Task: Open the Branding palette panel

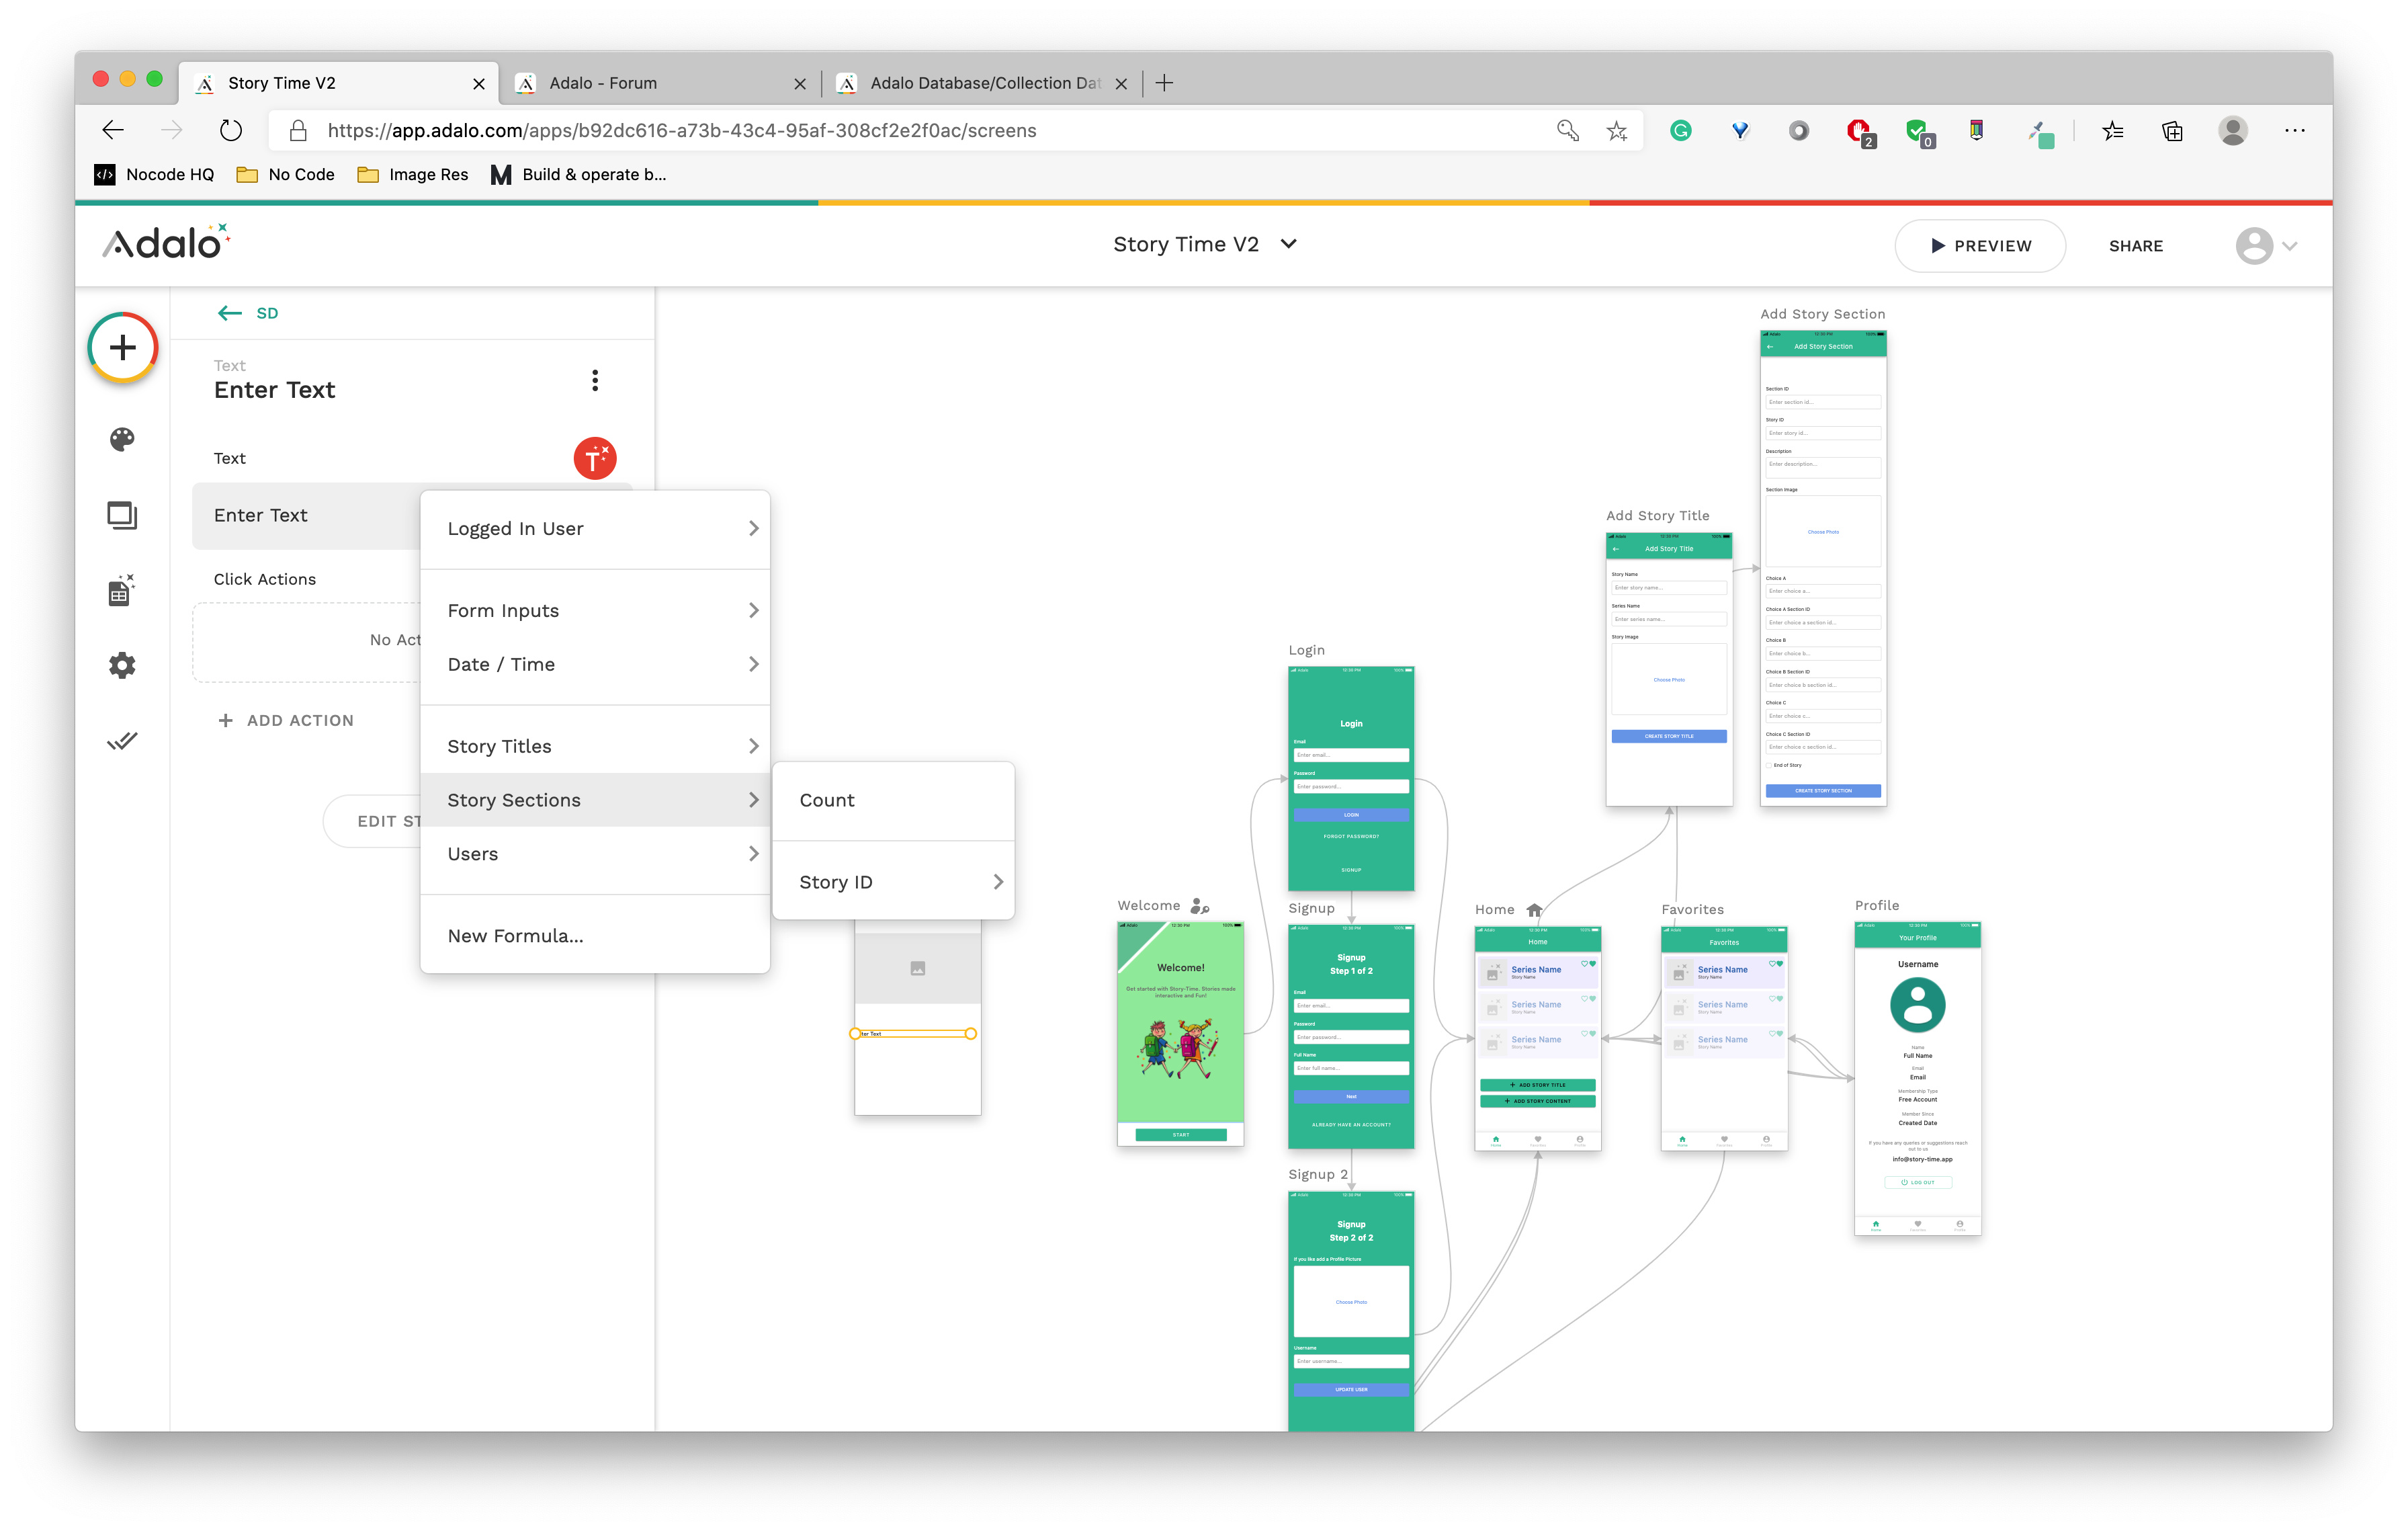Action: click(x=121, y=439)
